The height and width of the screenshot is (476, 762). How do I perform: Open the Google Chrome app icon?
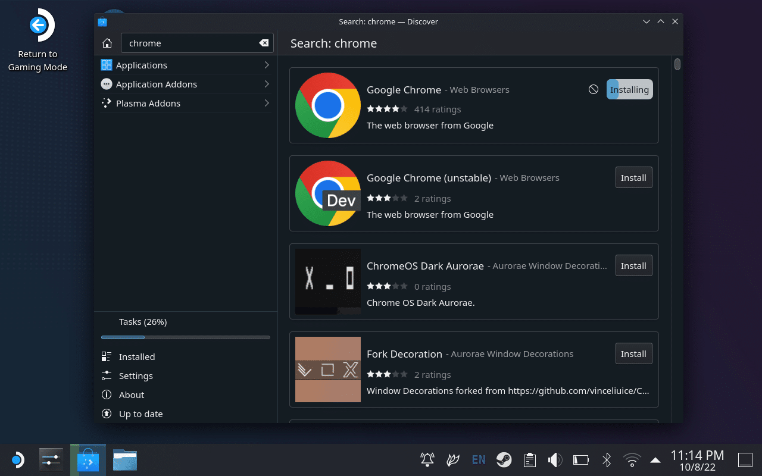pyautogui.click(x=328, y=105)
